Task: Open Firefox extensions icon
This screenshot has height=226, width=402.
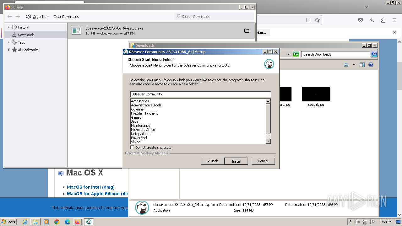Action: (x=383, y=20)
